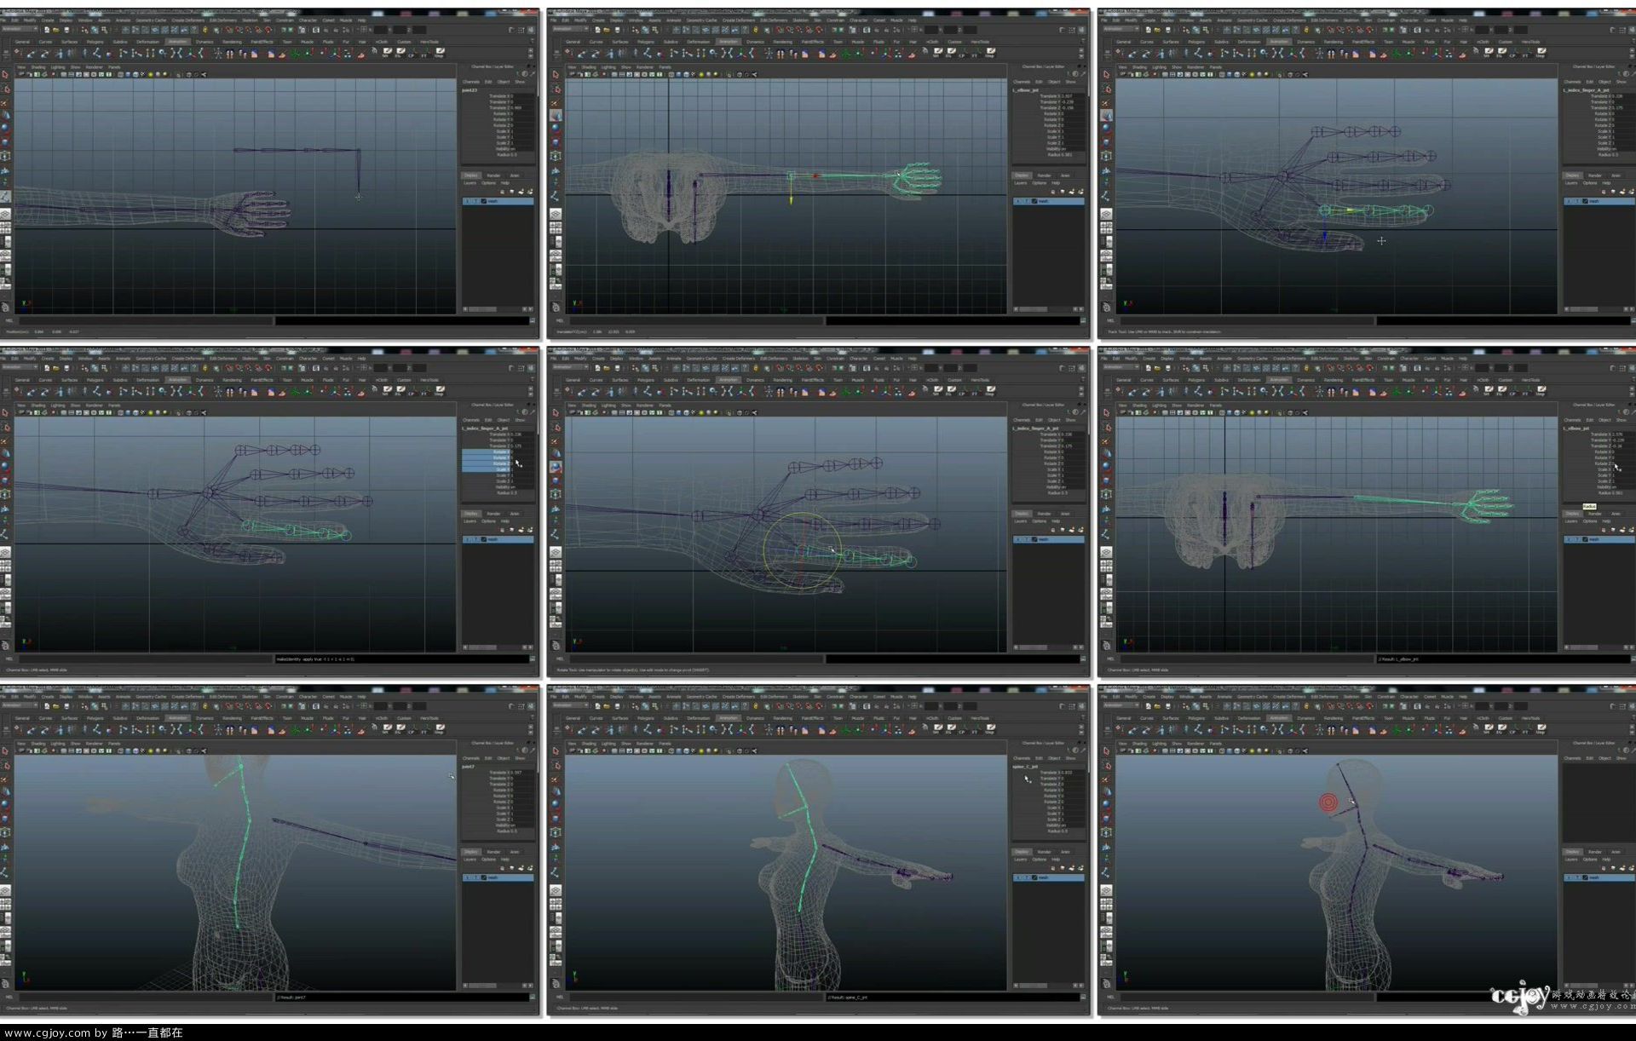Click Set Key shelf icon in bottom-right Maya window
Viewport: 1636px width, 1041px height.
[1120, 729]
